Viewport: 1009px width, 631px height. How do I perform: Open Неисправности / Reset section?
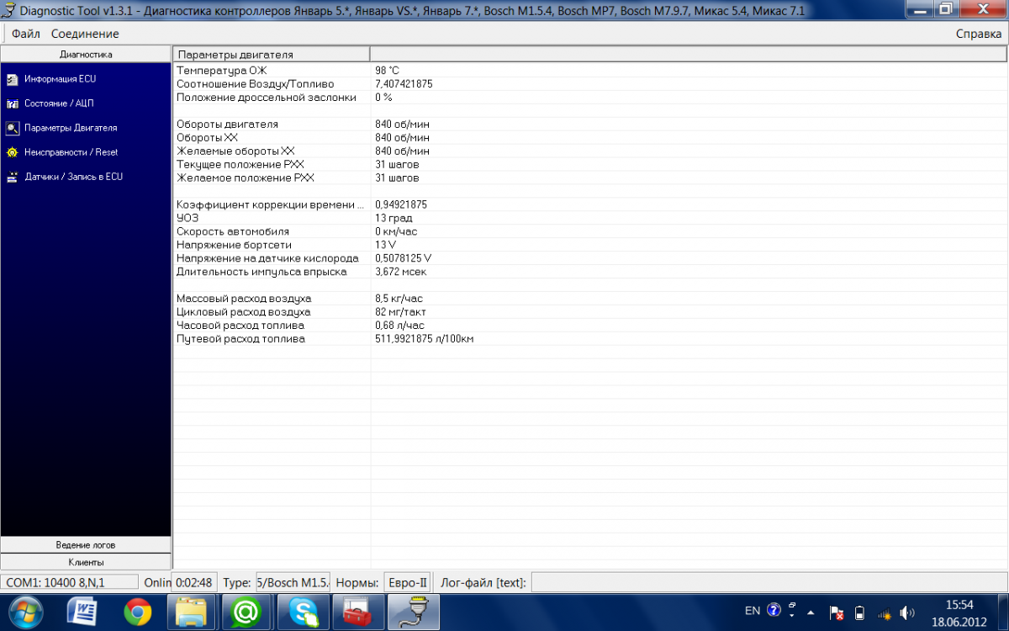pos(71,152)
